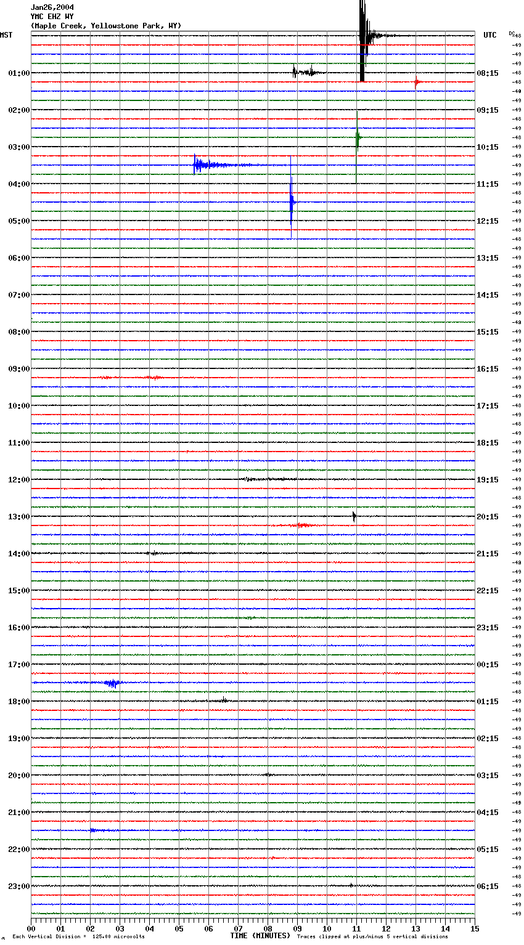Click the "11:00" MST row label
This screenshot has width=524, height=945.
(19, 443)
